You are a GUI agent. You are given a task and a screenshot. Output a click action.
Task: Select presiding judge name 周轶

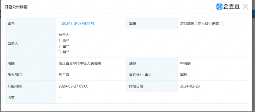[184, 75]
